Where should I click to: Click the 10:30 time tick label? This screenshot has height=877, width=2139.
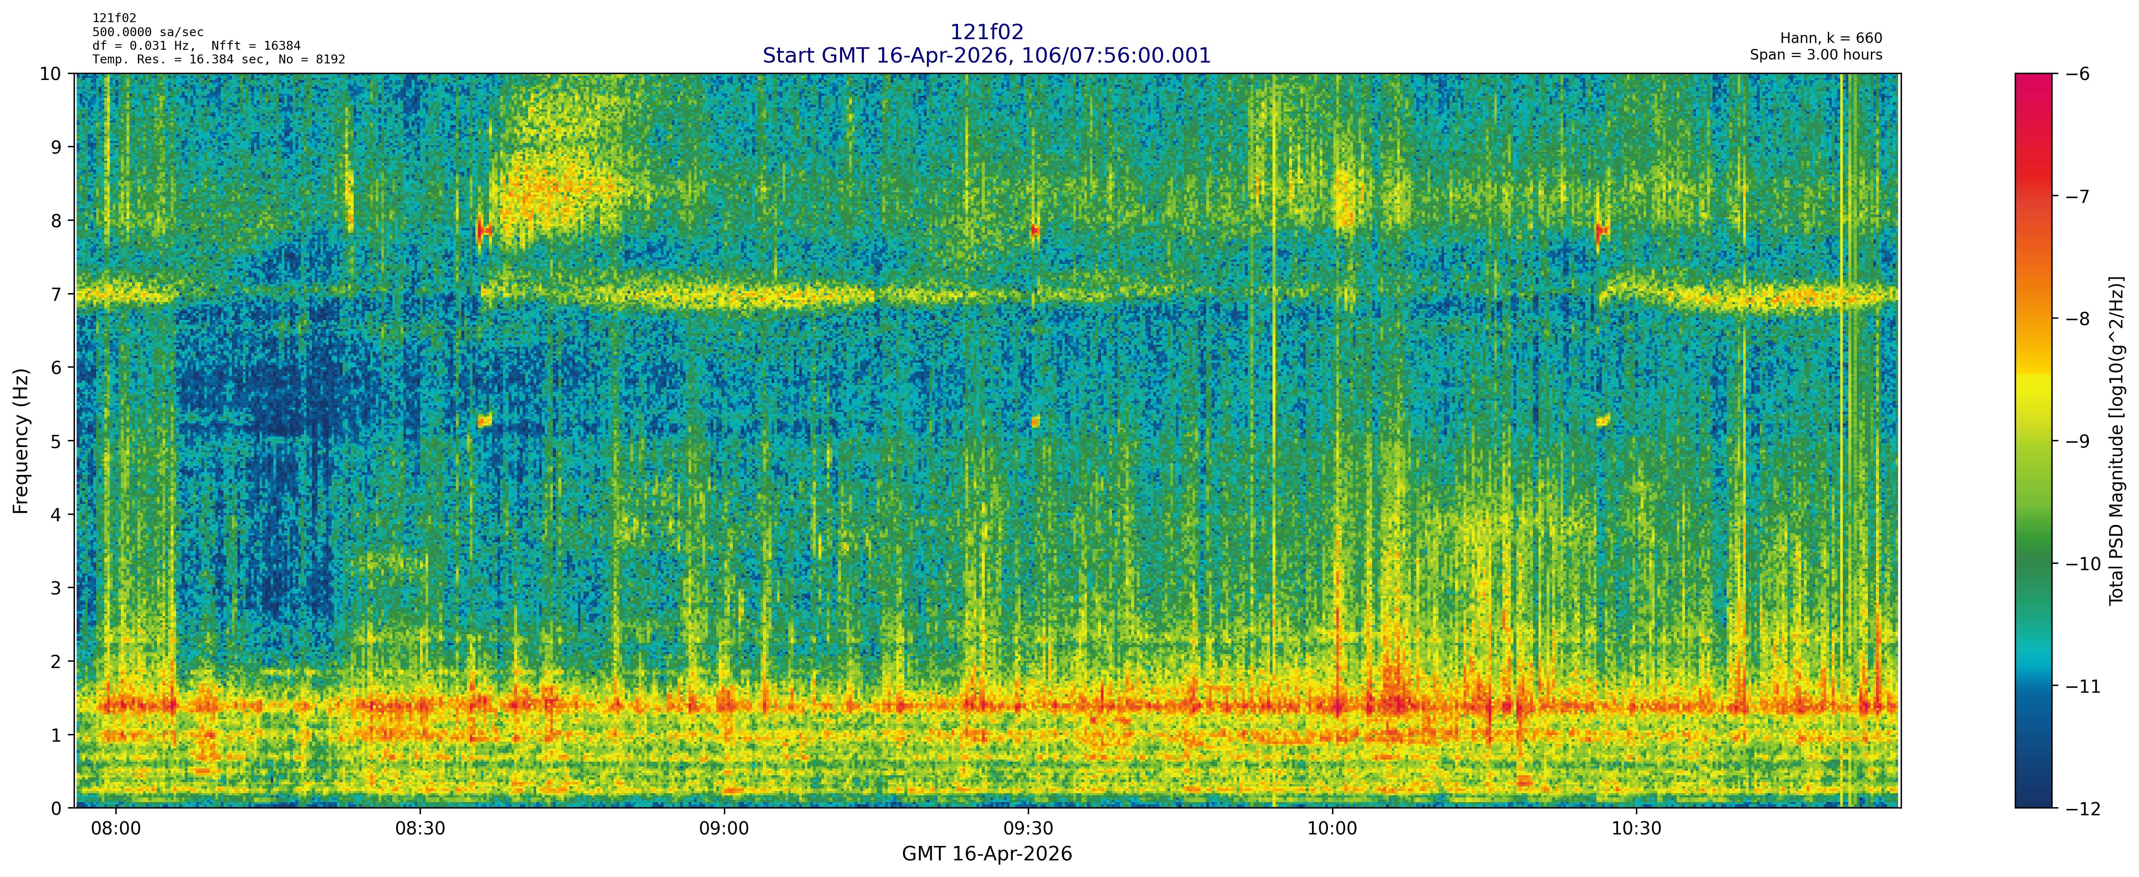[1636, 829]
